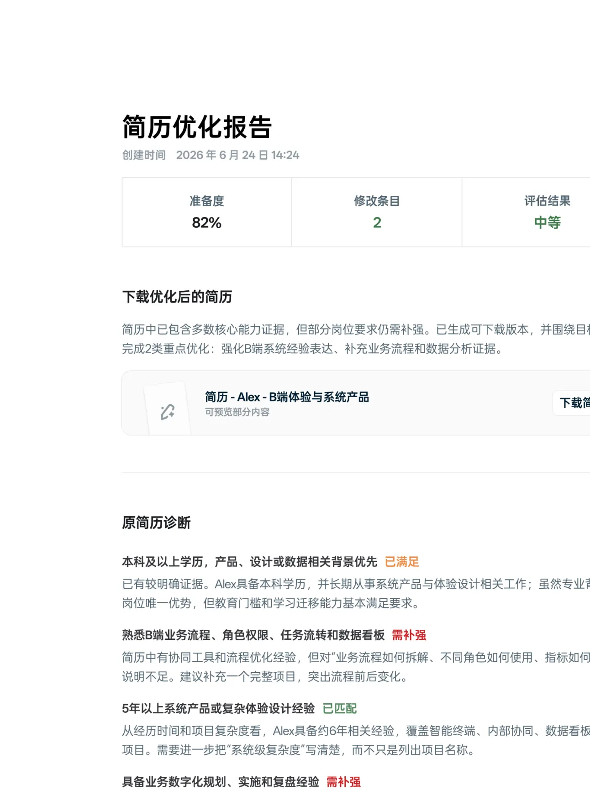Click the 下载优化后的简历 section heading
Screen dimensions: 590x790
177,297
